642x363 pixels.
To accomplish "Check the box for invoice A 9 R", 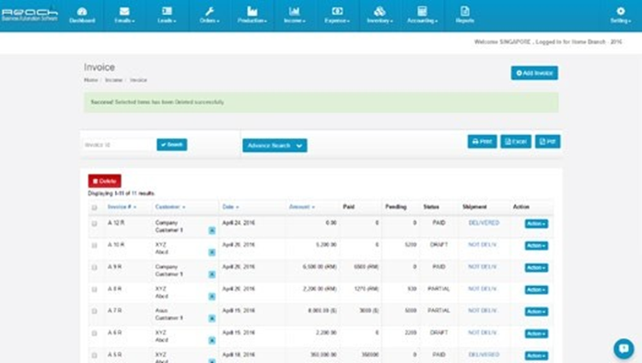I will click(94, 267).
